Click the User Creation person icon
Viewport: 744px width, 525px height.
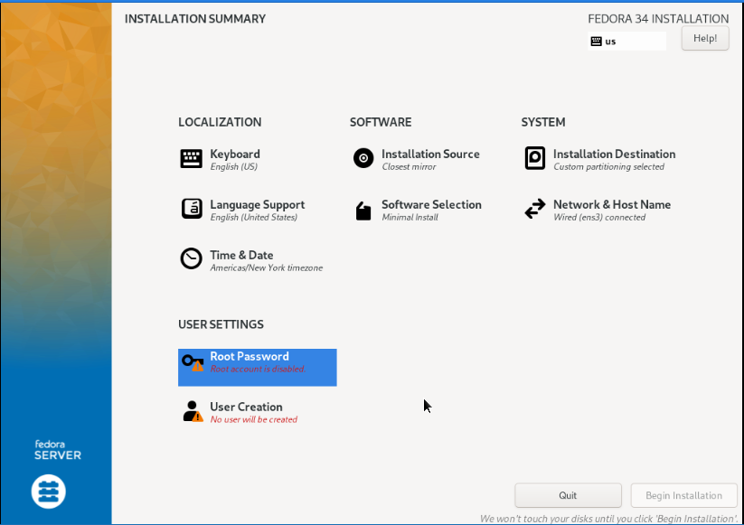(x=193, y=411)
